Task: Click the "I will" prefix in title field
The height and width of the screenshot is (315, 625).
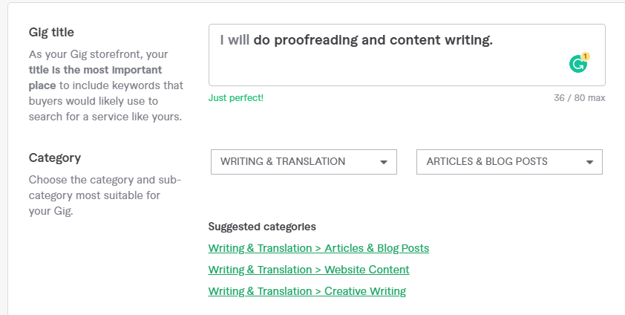Action: [x=235, y=40]
